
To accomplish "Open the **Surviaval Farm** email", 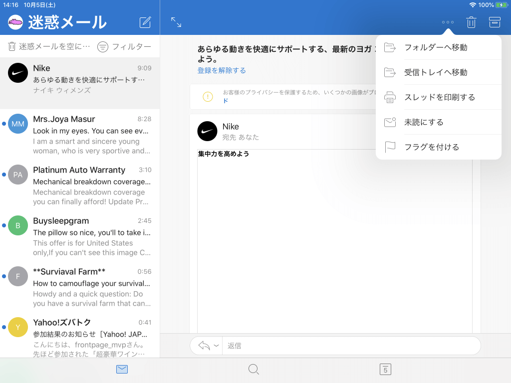I will pos(80,287).
